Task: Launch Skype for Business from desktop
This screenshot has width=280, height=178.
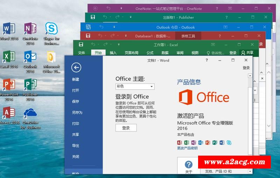Action: point(51,31)
